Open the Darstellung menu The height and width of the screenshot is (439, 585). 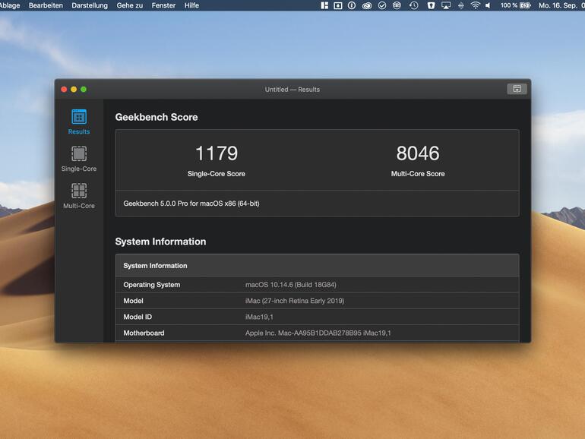tap(90, 5)
